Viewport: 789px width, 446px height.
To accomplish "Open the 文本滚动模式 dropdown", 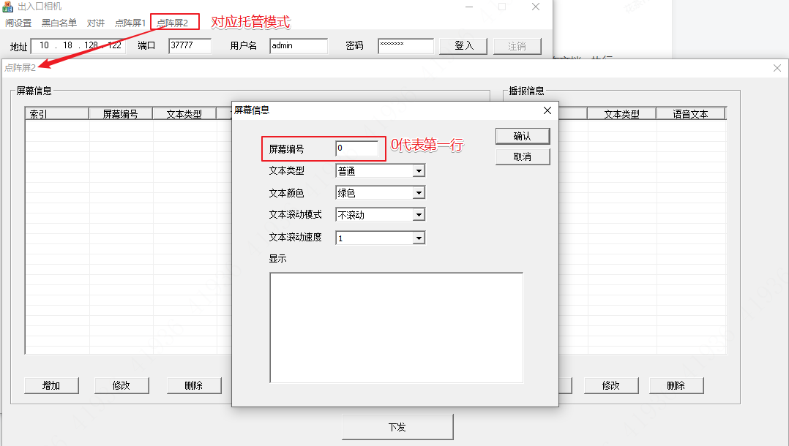I will pyautogui.click(x=418, y=215).
